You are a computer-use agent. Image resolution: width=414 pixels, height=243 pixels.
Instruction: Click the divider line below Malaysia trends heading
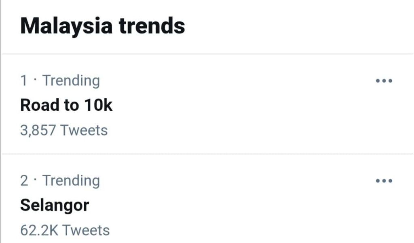[x=207, y=54]
